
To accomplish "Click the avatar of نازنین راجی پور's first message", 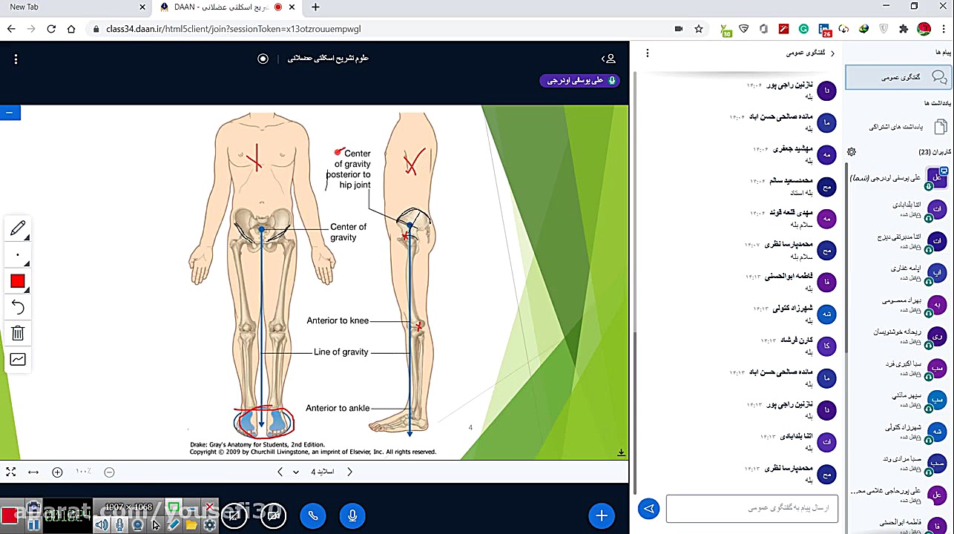I will point(826,90).
